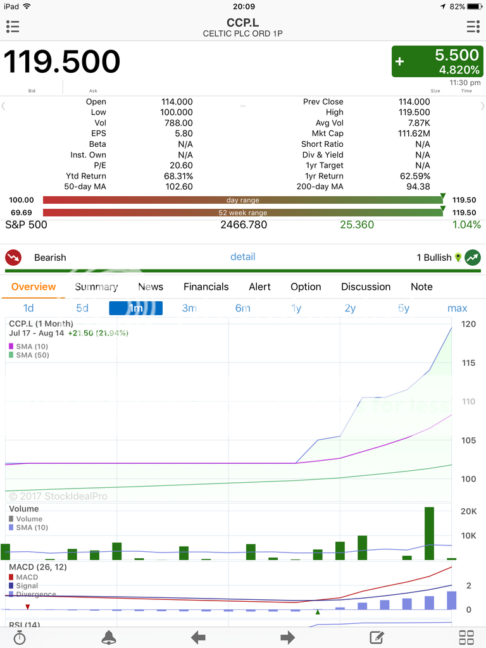The width and height of the screenshot is (486, 648).
Task: Select the 1d chart range
Action: pos(28,308)
